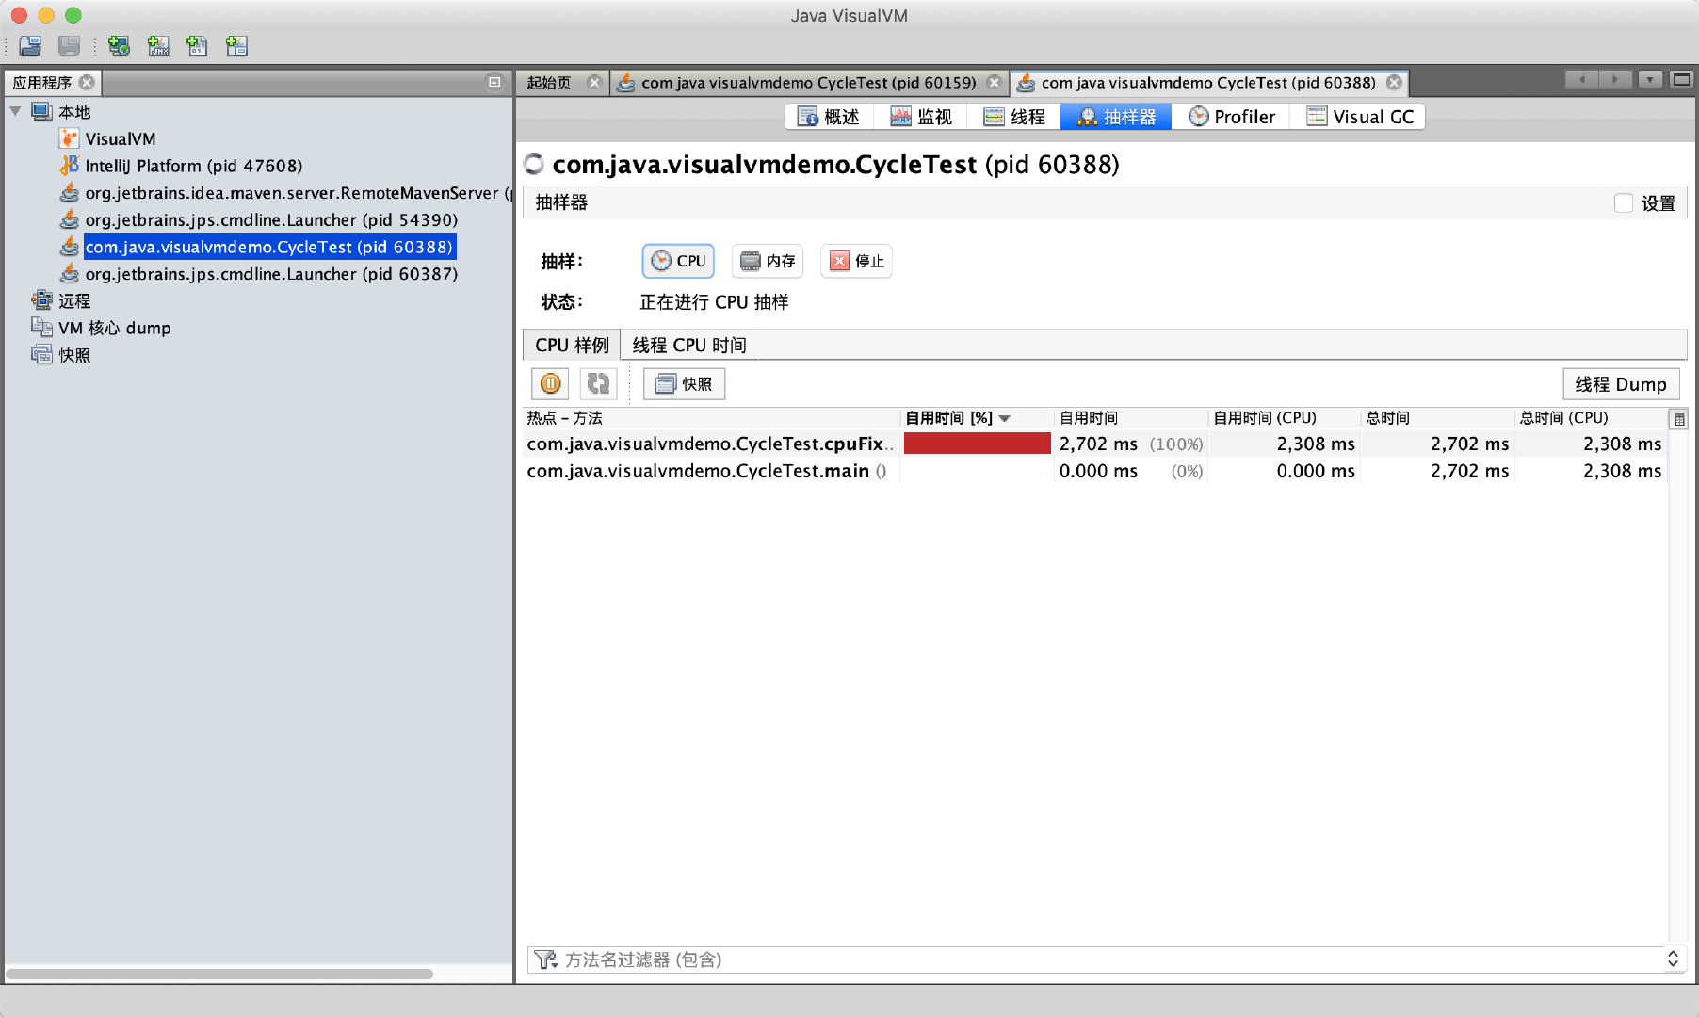Open the 监视 tab
This screenshot has width=1699, height=1017.
click(920, 117)
